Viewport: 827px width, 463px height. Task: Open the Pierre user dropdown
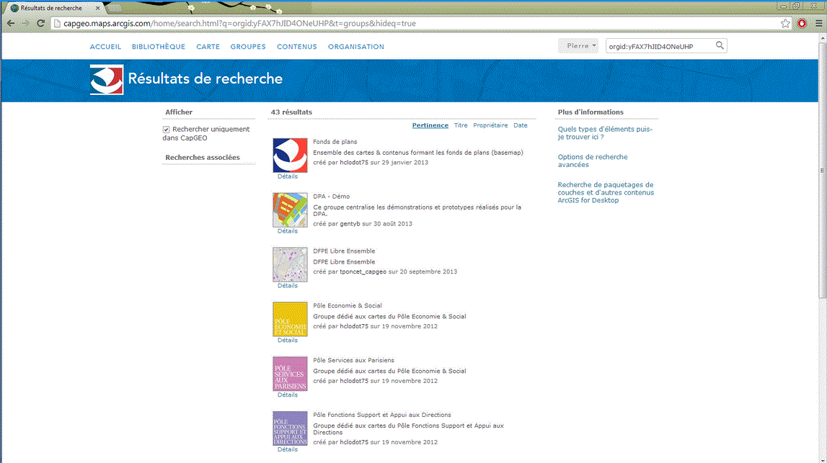point(578,46)
